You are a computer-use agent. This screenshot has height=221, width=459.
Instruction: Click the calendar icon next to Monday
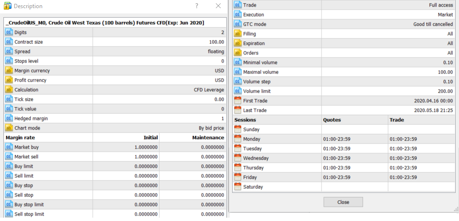pyautogui.click(x=238, y=139)
